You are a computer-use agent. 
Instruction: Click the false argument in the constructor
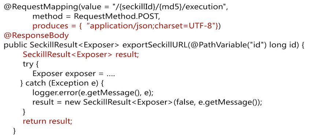coord(184,102)
